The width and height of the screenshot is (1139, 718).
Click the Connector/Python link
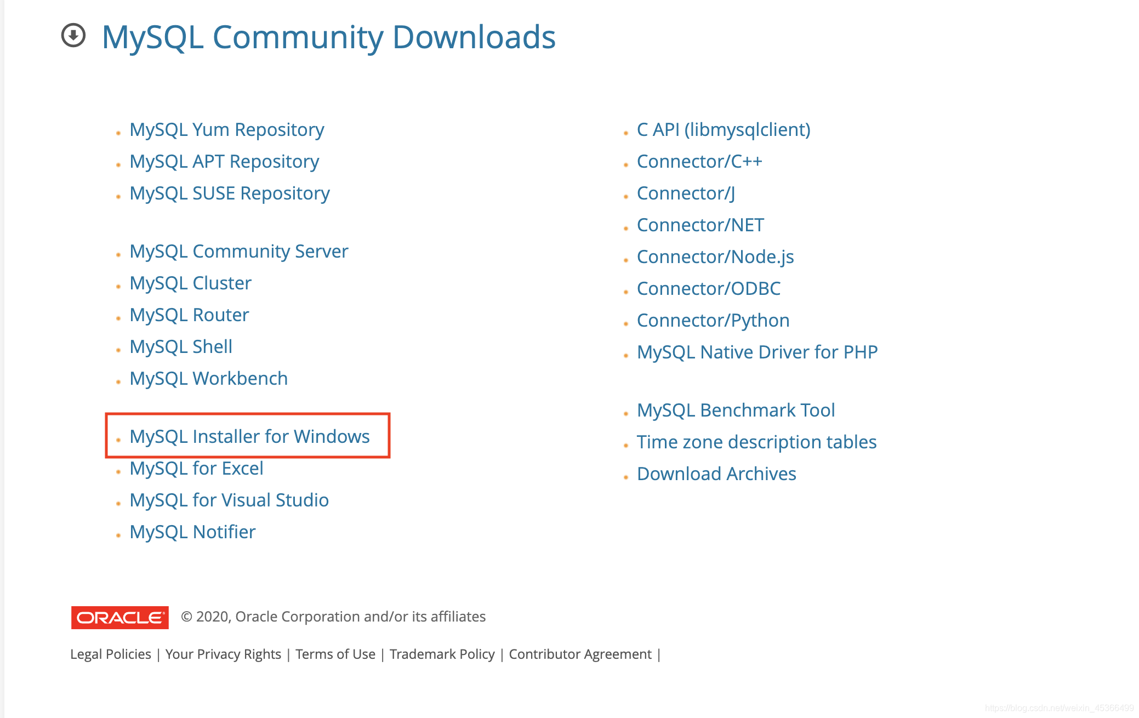click(x=713, y=321)
